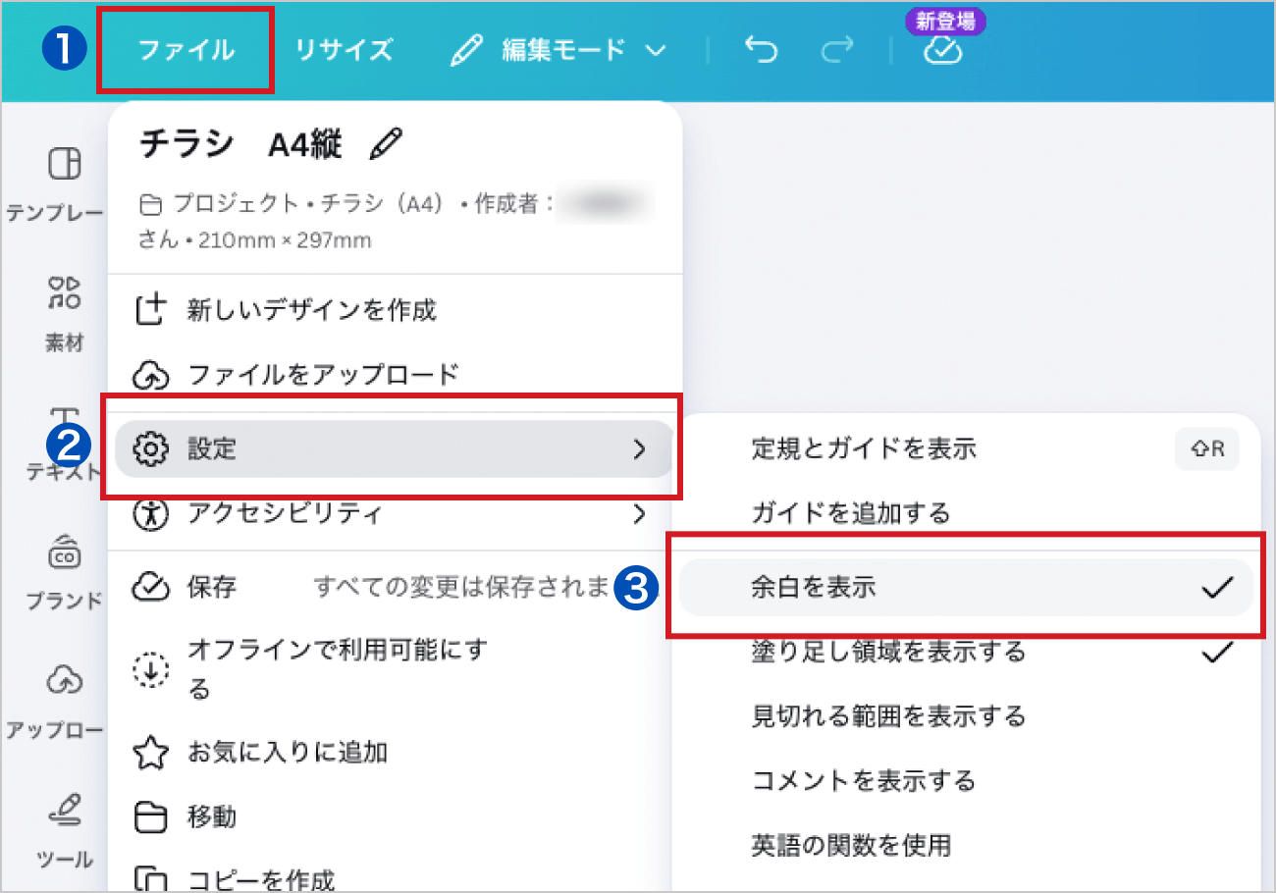Toggle 見切れる範囲を表示する option
Viewport: 1276px width, 893px height.
pyautogui.click(x=966, y=715)
